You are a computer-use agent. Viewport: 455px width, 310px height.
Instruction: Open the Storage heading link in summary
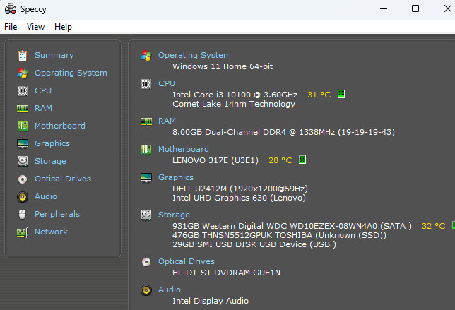pos(174,215)
